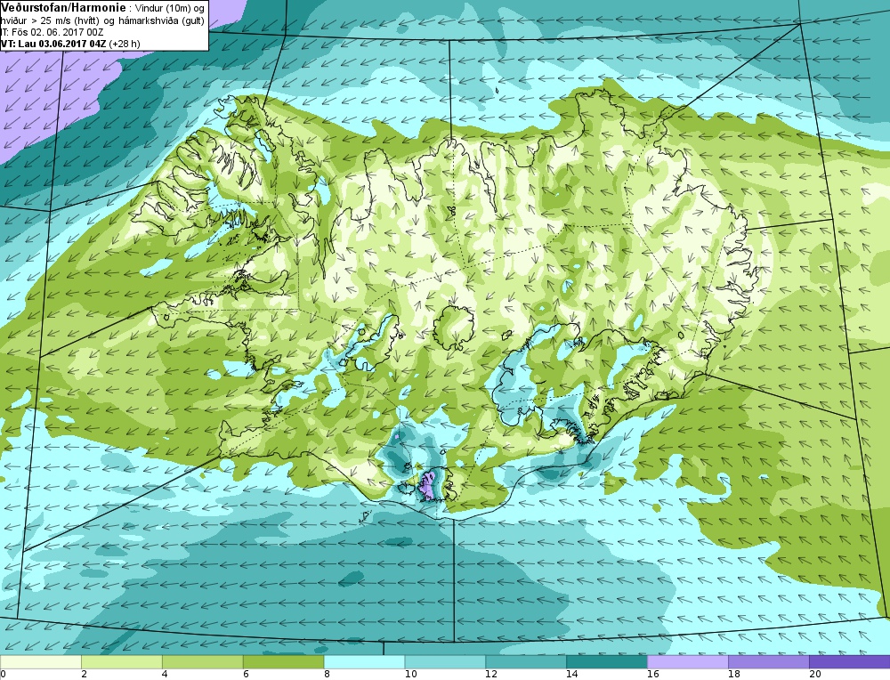Click the legend scale label '6'
The width and height of the screenshot is (890, 680).
click(x=246, y=675)
